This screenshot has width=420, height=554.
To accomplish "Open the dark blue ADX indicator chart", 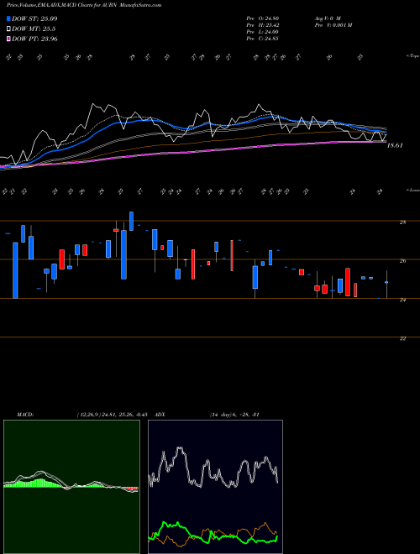I will [x=215, y=487].
